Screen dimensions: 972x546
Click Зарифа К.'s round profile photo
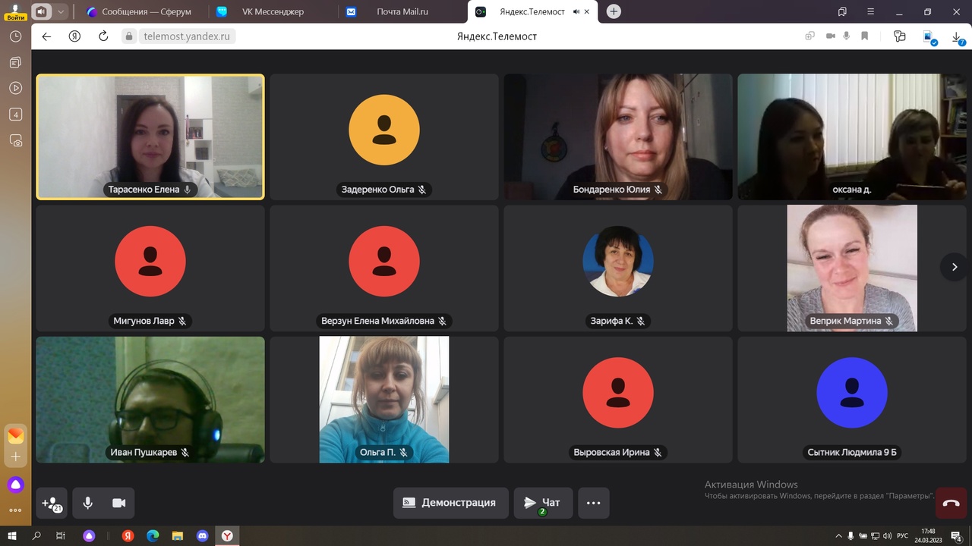[x=618, y=261]
